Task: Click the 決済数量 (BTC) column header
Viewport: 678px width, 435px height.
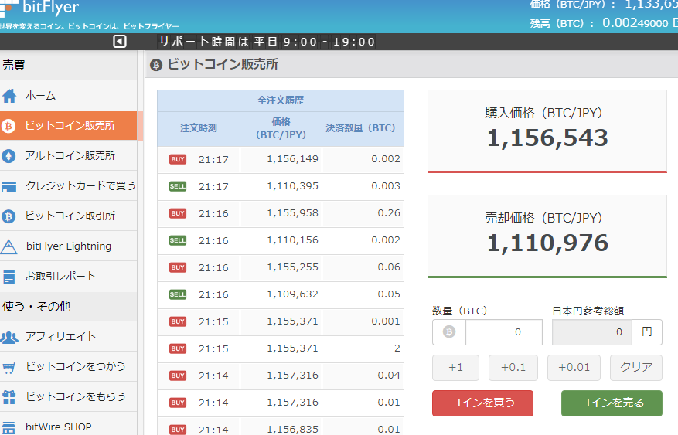Action: point(363,129)
